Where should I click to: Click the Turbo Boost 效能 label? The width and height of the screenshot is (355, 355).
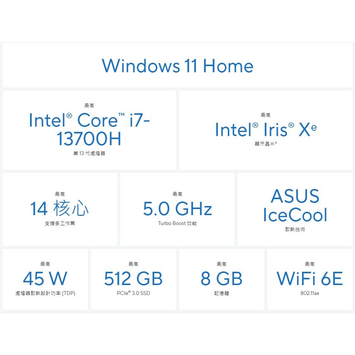click(177, 223)
